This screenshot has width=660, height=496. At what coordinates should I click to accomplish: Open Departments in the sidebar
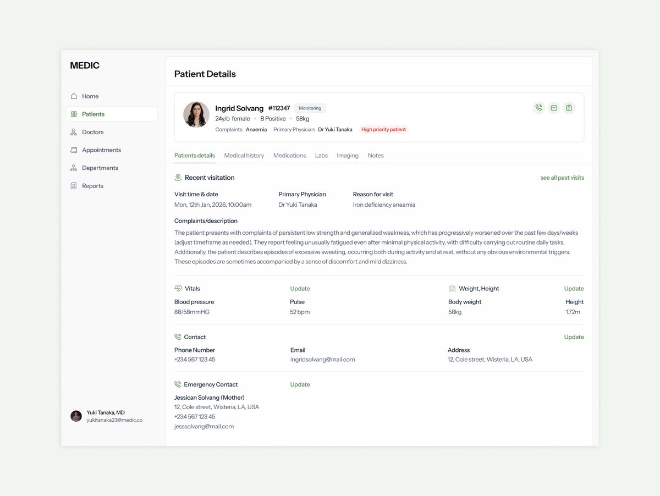click(x=111, y=168)
